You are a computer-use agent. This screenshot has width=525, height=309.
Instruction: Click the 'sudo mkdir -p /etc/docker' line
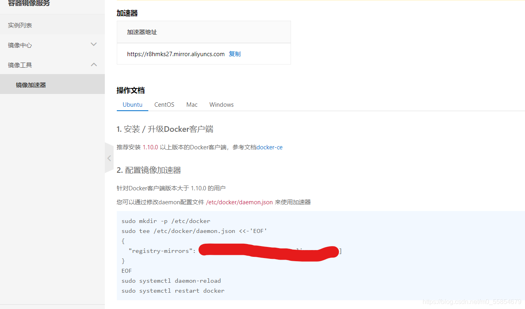coord(166,221)
